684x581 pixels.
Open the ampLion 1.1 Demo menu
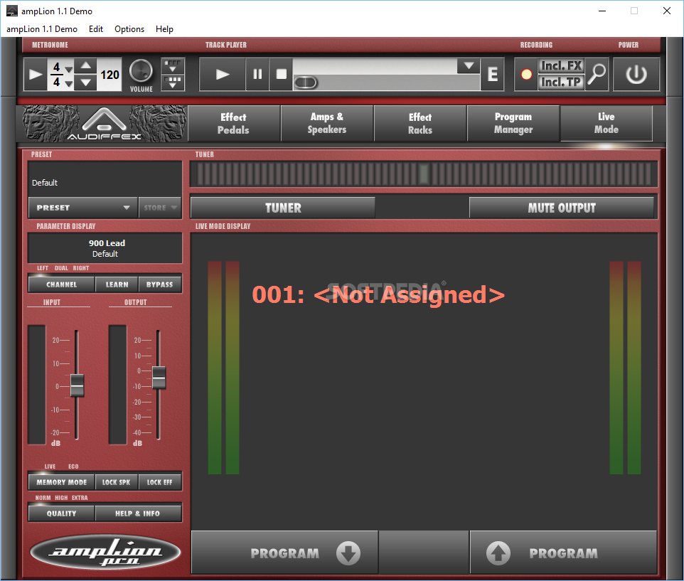(x=42, y=28)
